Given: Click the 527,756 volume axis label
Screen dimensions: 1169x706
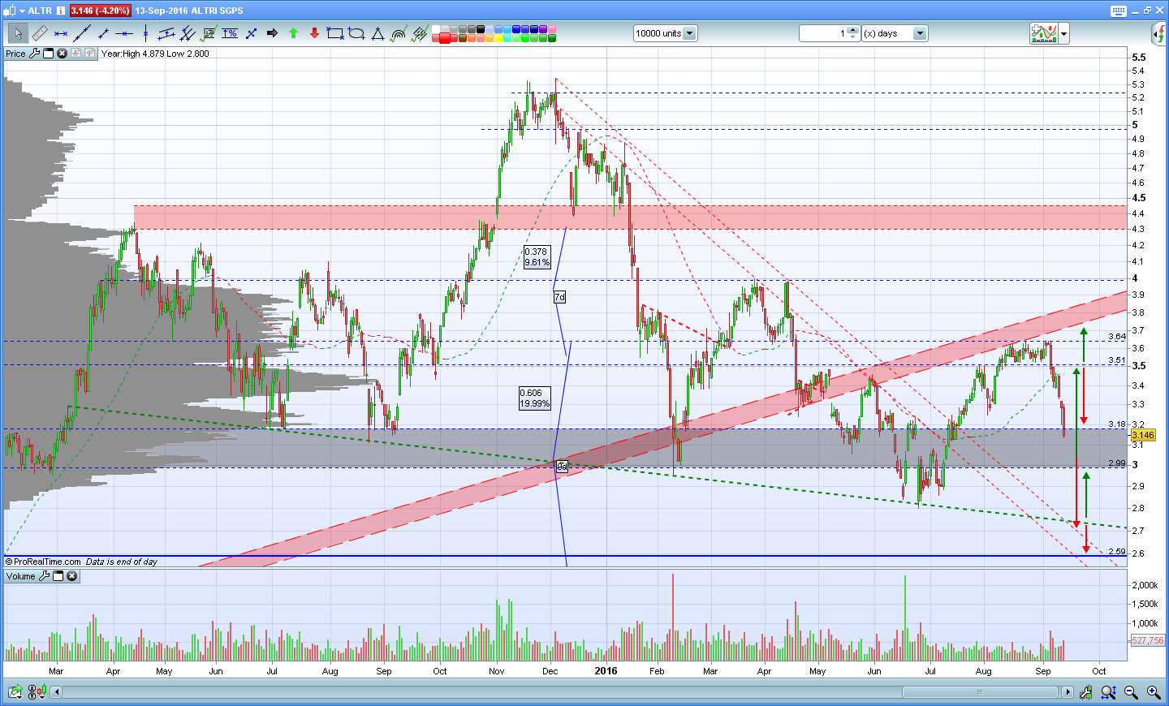Looking at the screenshot, I should point(1148,640).
